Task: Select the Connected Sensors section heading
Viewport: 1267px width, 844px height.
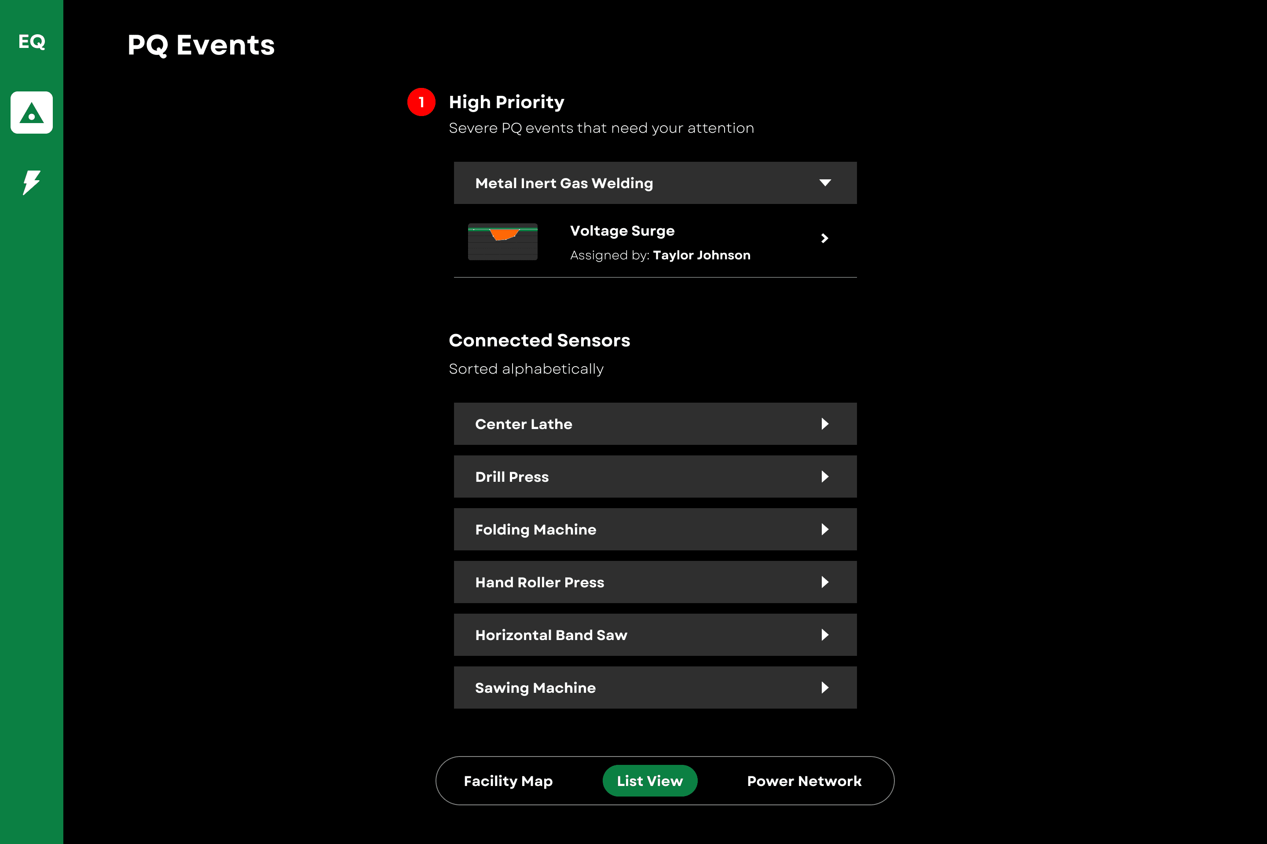Action: [539, 340]
